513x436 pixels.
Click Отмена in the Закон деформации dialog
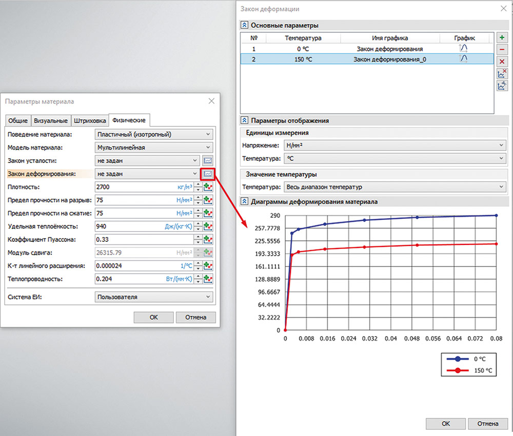click(487, 424)
